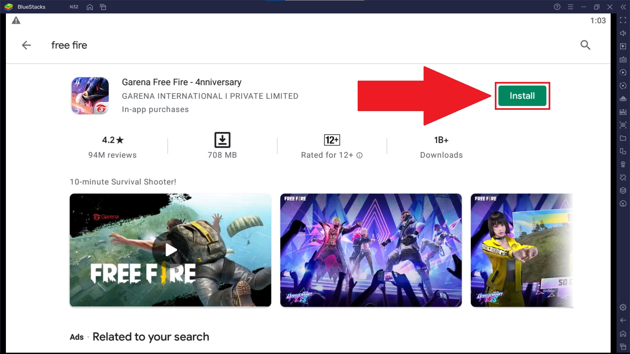Click the 1:03 clock in status bar
Screen dimensions: 630x354
click(x=598, y=21)
